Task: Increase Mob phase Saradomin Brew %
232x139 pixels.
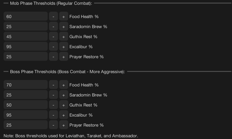Action: coord(63,27)
